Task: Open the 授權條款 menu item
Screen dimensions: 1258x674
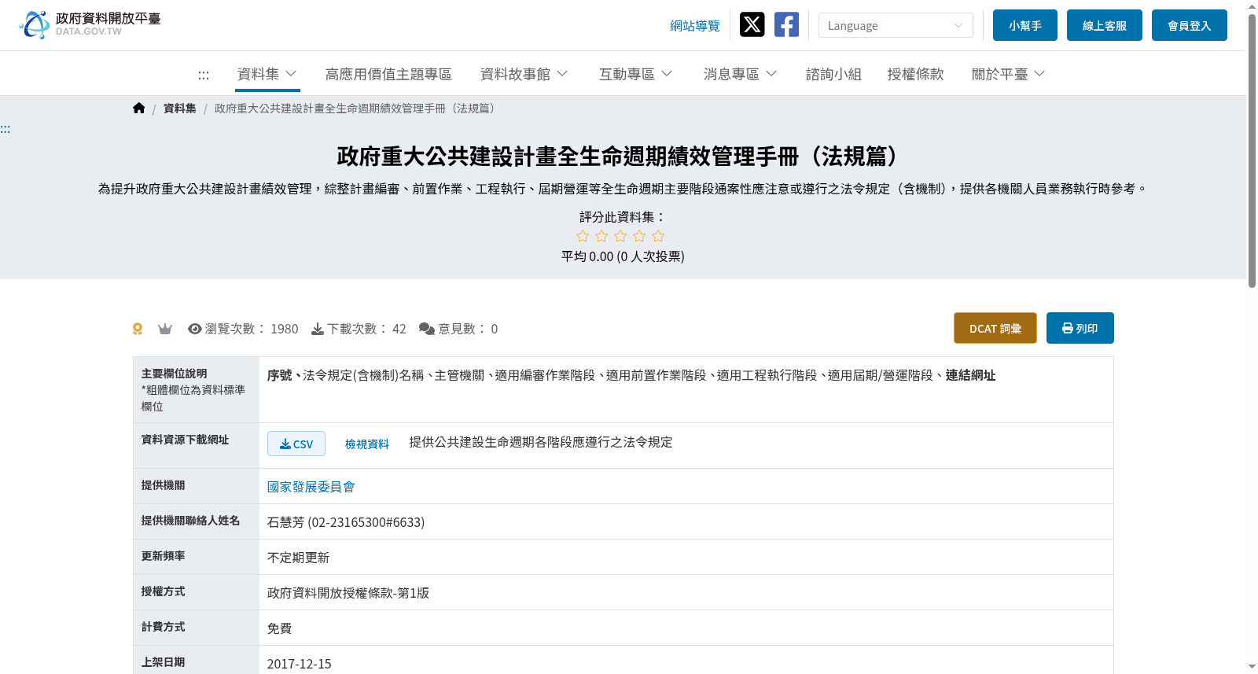Action: pos(915,74)
